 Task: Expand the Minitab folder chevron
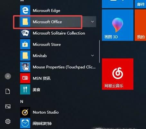pos(92,56)
